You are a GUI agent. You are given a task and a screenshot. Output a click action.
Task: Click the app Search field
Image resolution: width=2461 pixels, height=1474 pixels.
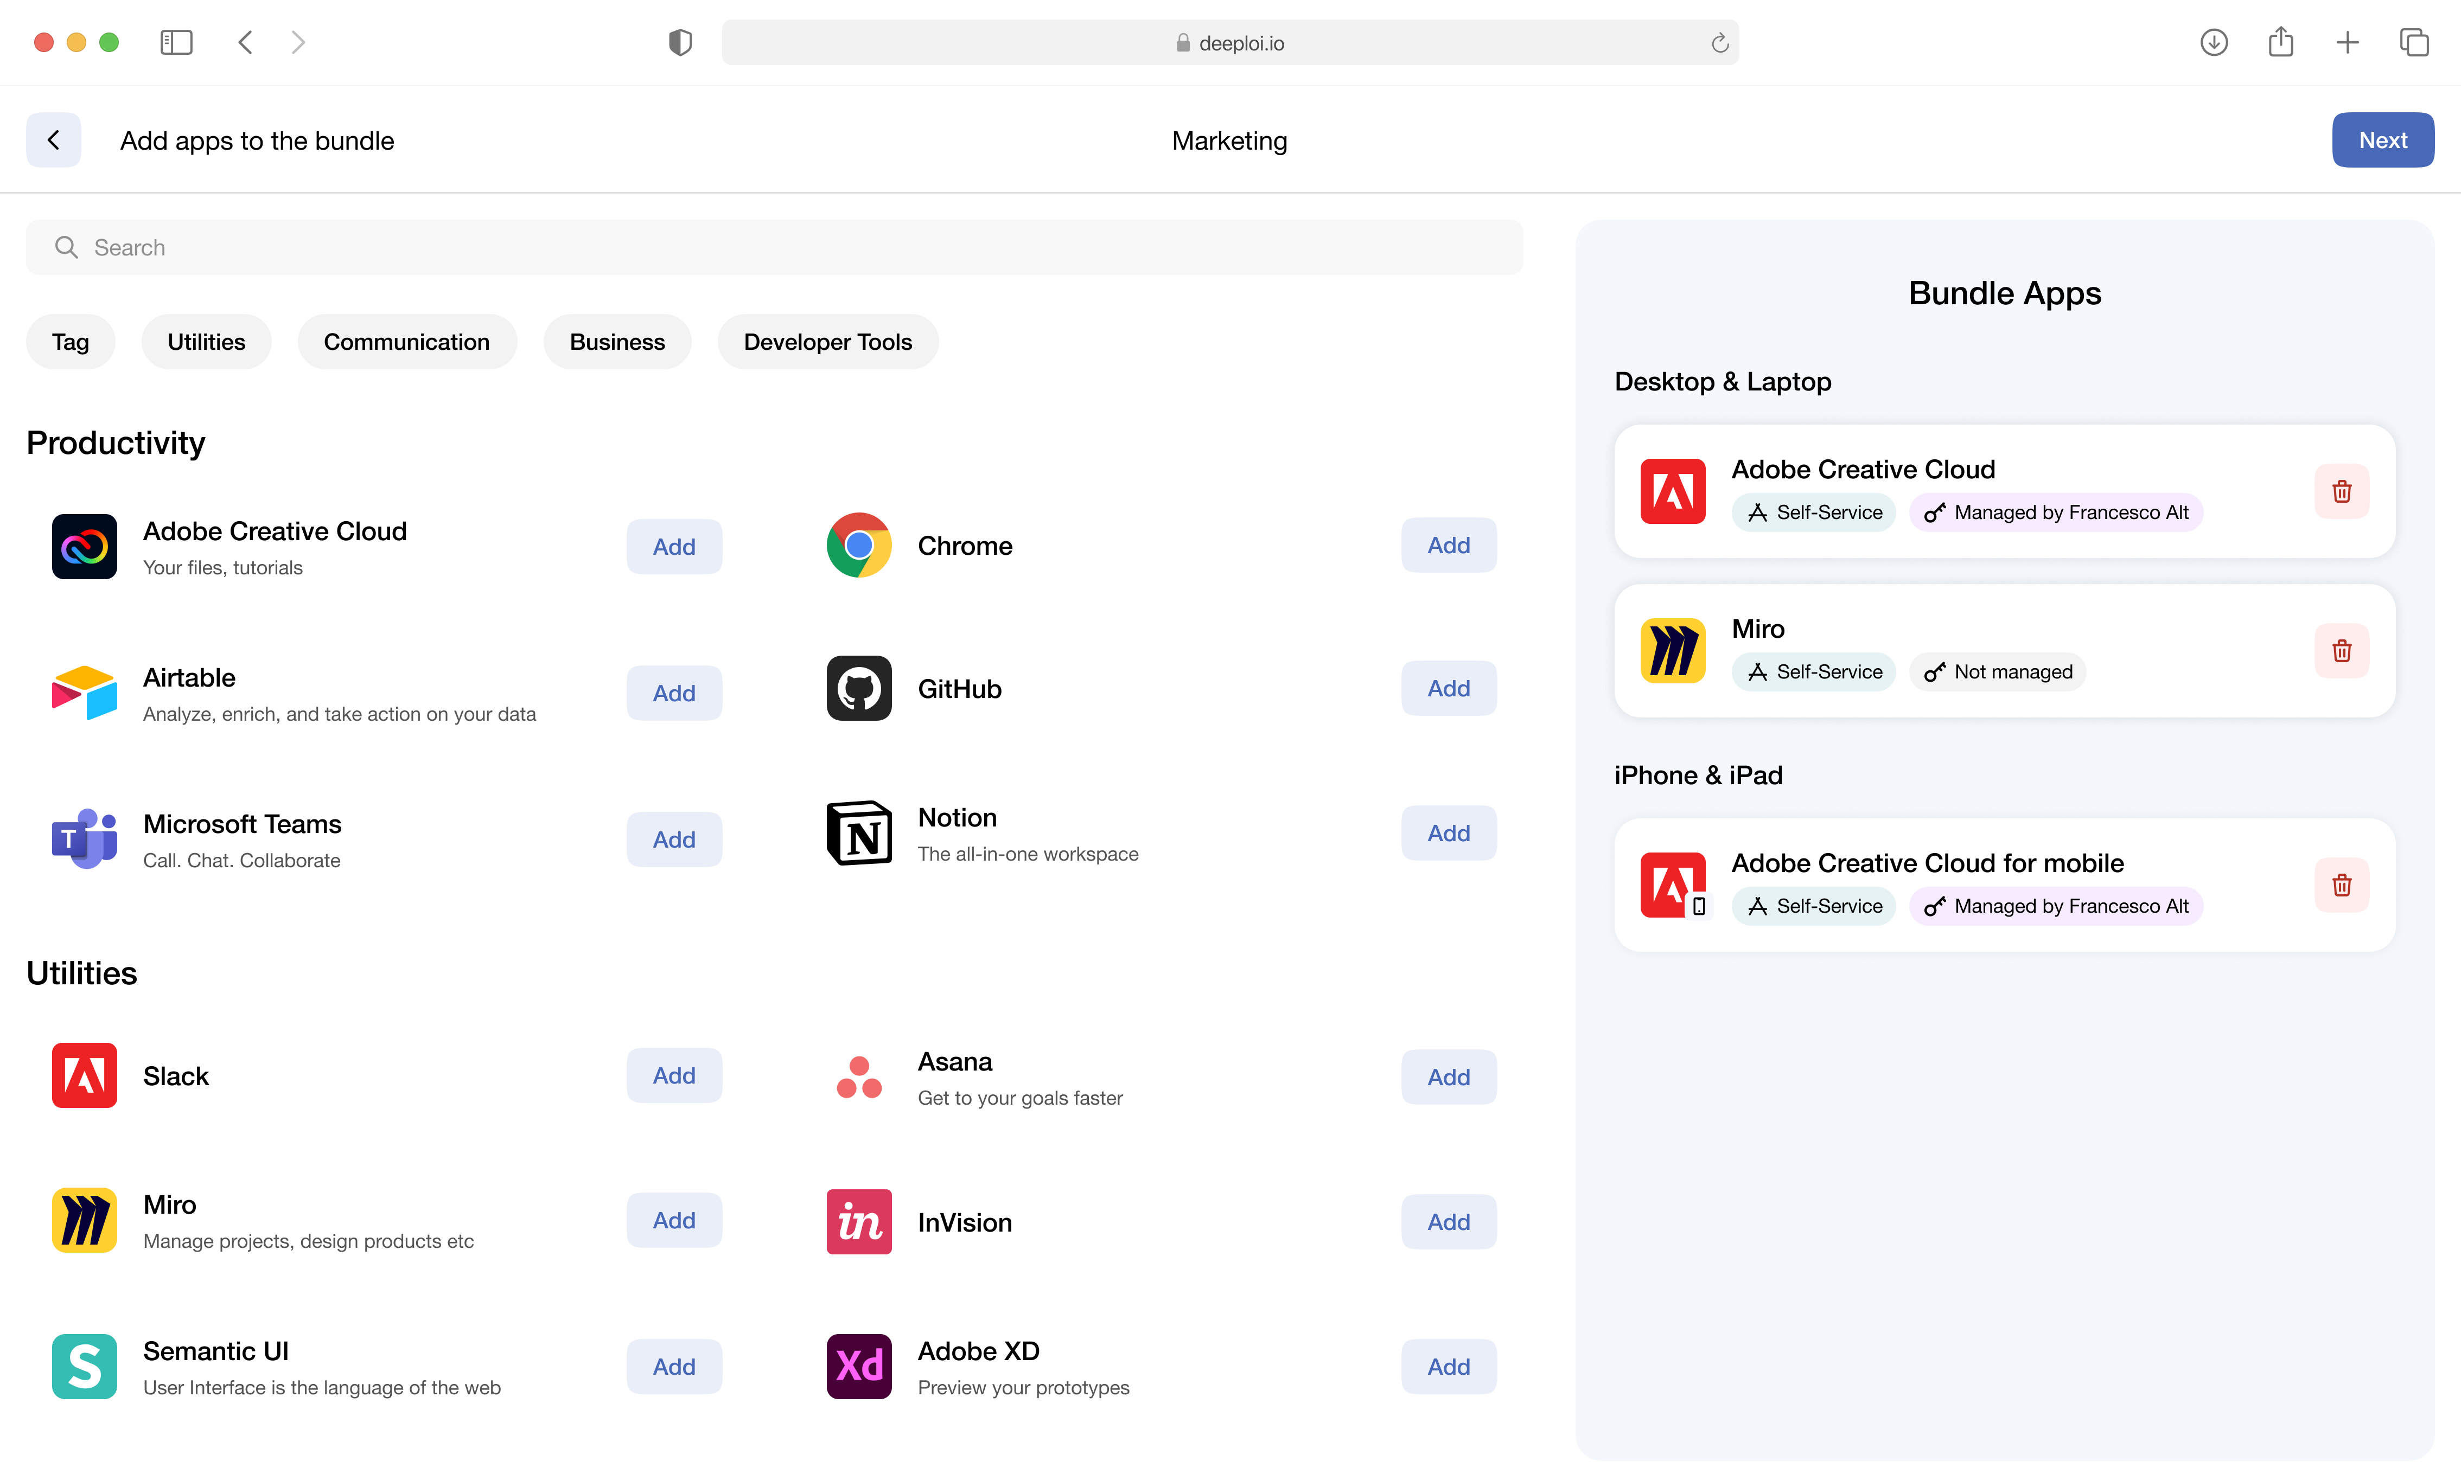click(775, 247)
